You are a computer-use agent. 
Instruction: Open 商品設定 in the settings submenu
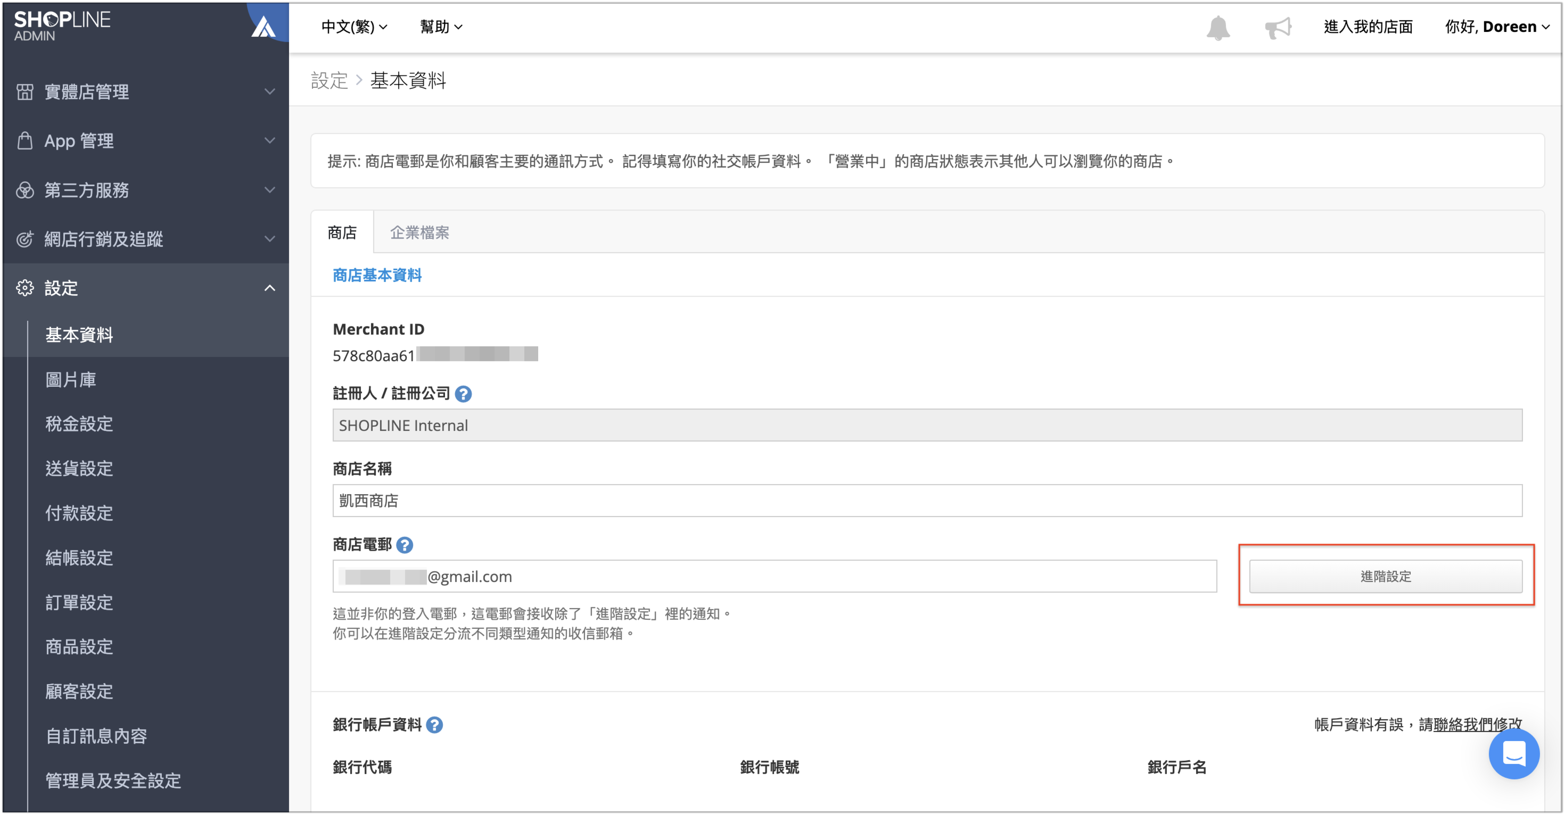79,647
